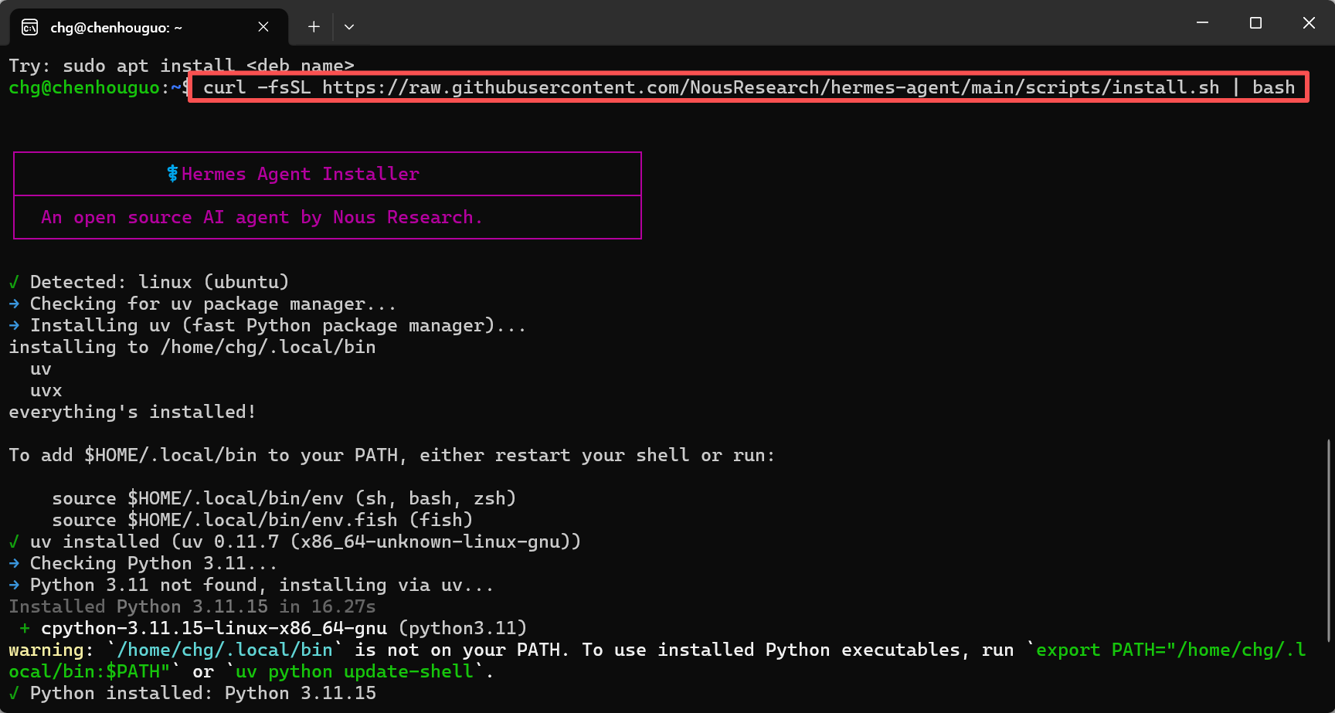
Task: Click 'Python installed: Python 3.11.15' line
Action: [192, 693]
